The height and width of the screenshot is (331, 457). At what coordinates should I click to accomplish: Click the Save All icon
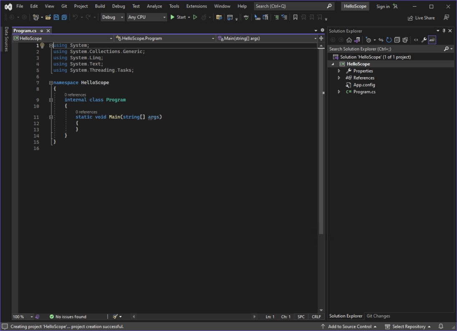(x=64, y=17)
